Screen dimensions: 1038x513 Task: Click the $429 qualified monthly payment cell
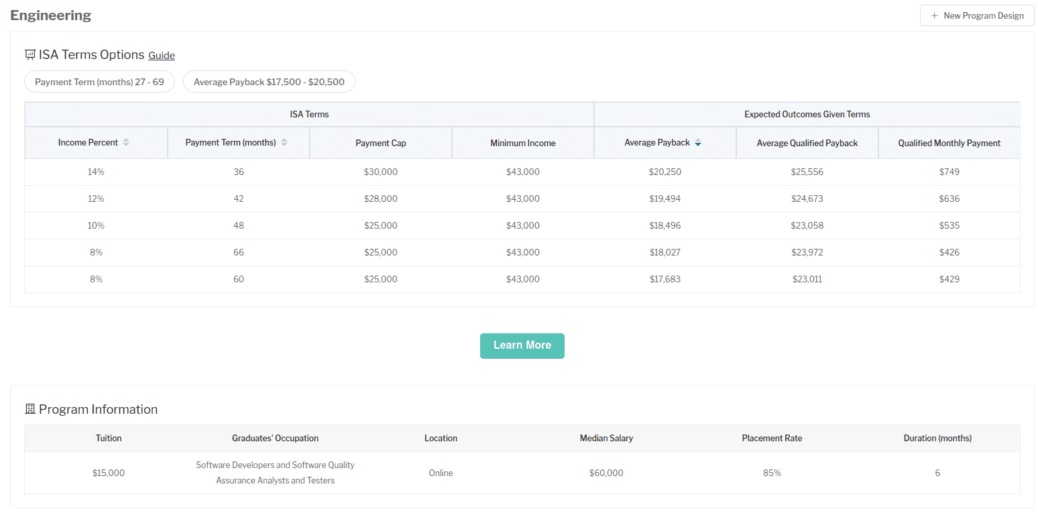pyautogui.click(x=949, y=279)
